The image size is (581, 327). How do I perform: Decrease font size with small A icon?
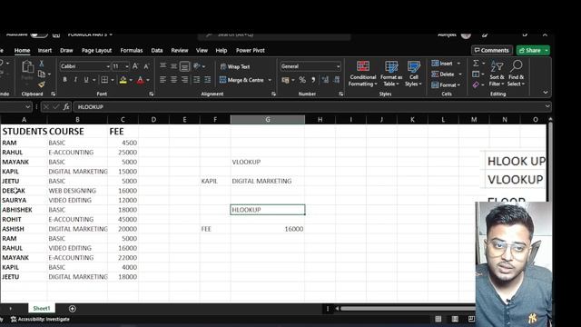146,66
